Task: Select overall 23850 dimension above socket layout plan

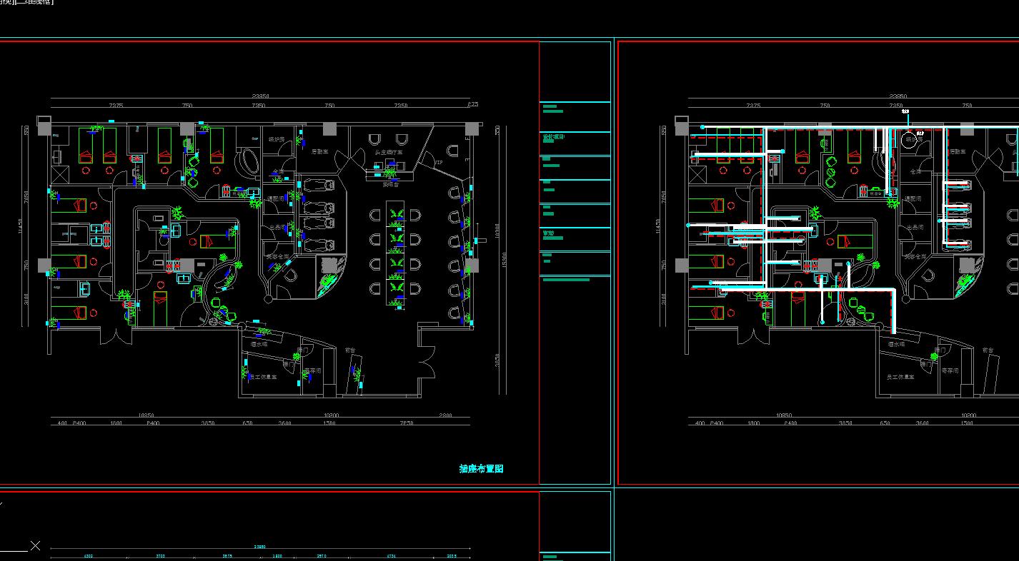Action: [259, 96]
